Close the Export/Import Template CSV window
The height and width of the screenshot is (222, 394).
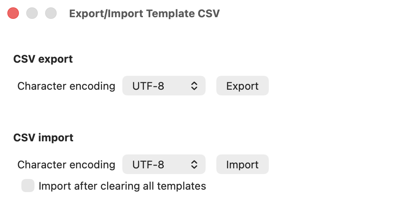[x=13, y=13]
